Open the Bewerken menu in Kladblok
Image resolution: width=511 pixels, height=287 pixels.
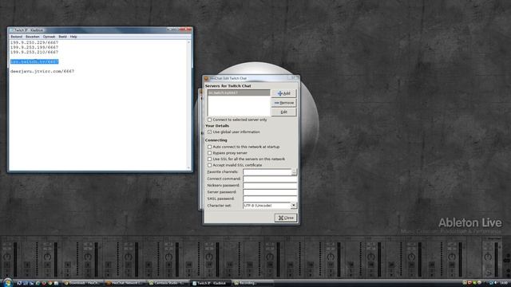(32, 37)
